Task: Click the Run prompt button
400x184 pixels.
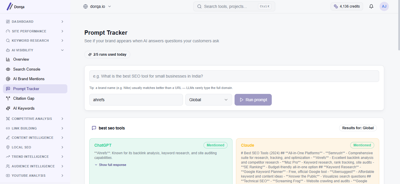Action: click(253, 100)
